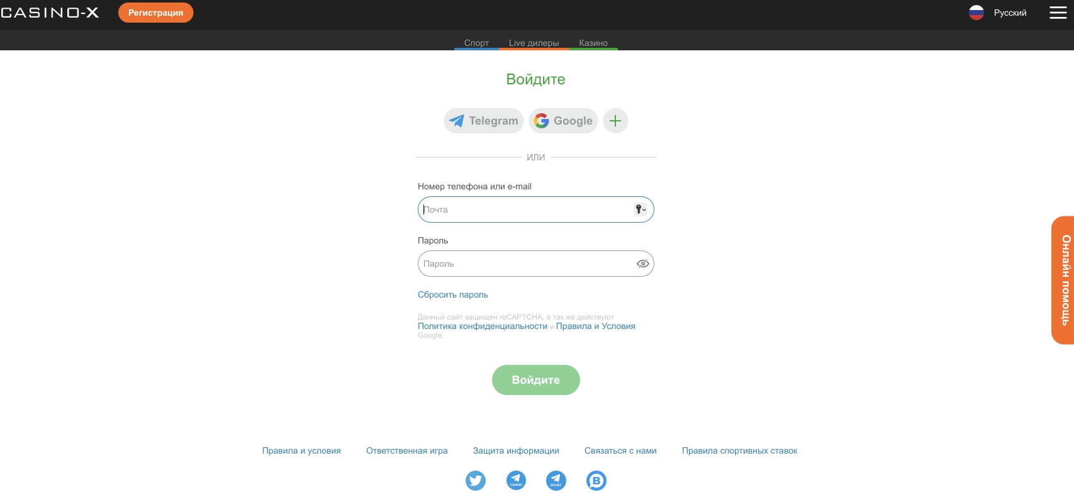Click the Russian flag icon
Viewport: 1074px width, 497px height.
point(976,13)
